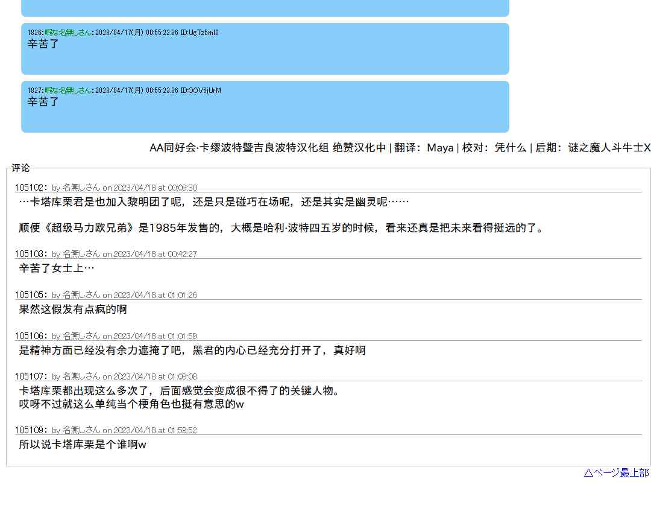The width and height of the screenshot is (651, 508).
Task: Click comment number 105109
Action: [30, 430]
